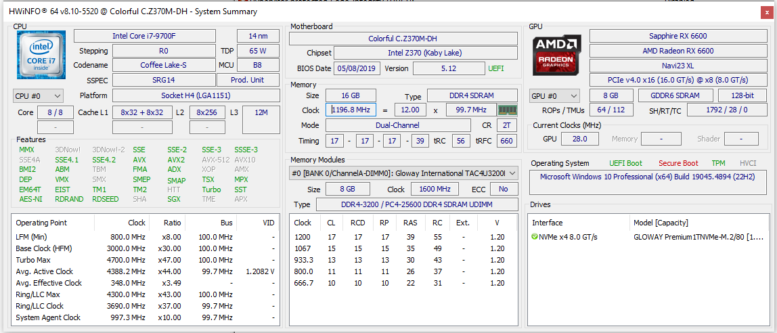Select the NVMe x4 8.0 GT/s drive row

tap(648, 237)
